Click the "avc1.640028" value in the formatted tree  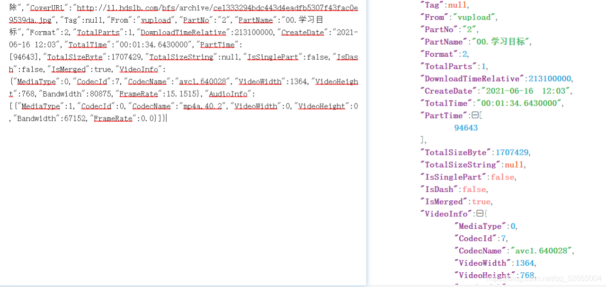(542, 251)
